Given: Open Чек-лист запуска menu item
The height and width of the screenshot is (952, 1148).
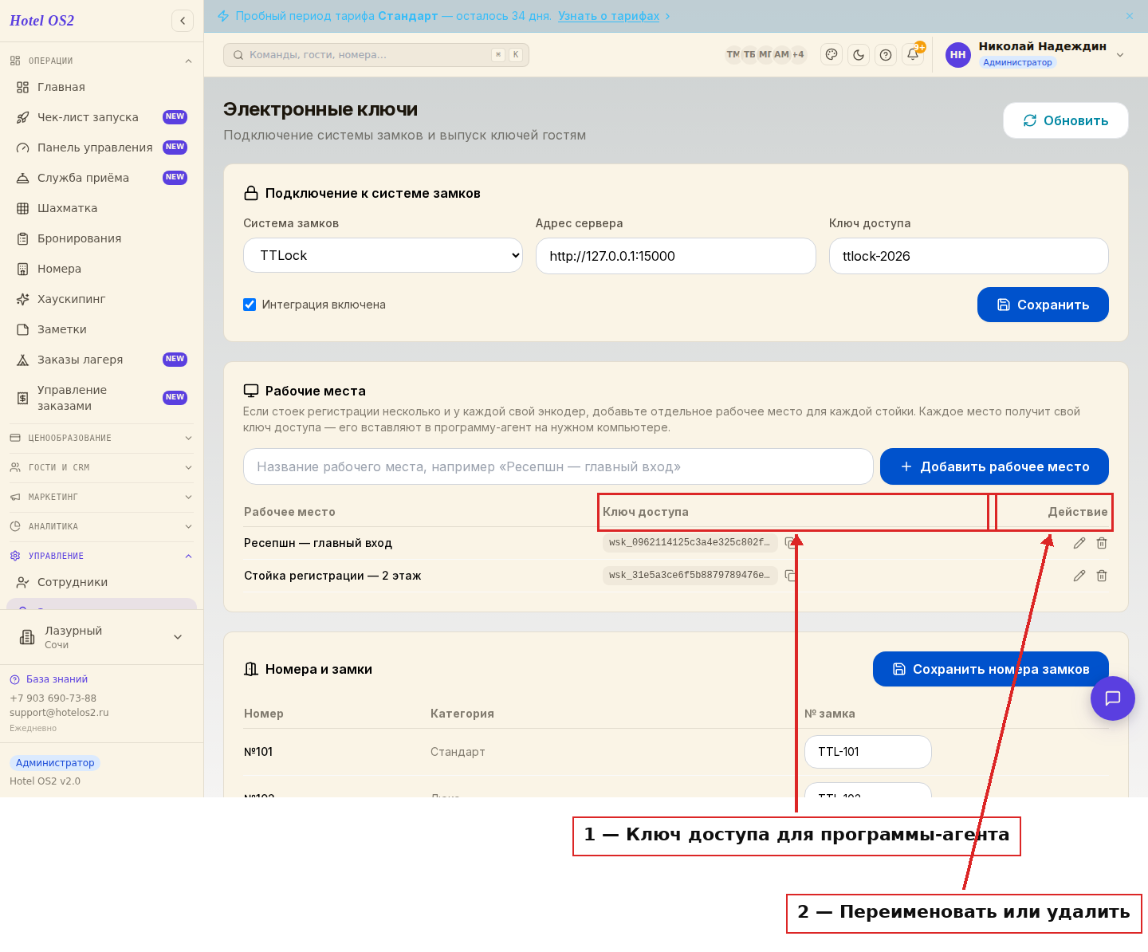Looking at the screenshot, I should 101,117.
